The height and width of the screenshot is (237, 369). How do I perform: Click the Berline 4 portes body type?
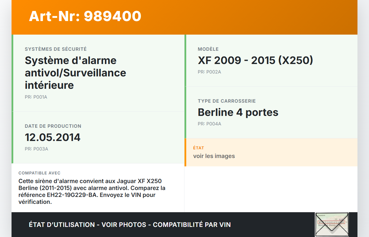238,112
